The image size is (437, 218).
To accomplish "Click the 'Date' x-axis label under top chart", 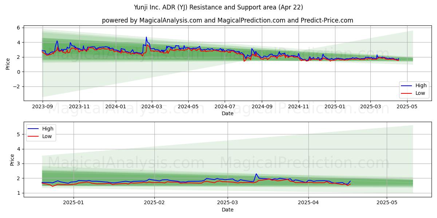I will point(228,114).
